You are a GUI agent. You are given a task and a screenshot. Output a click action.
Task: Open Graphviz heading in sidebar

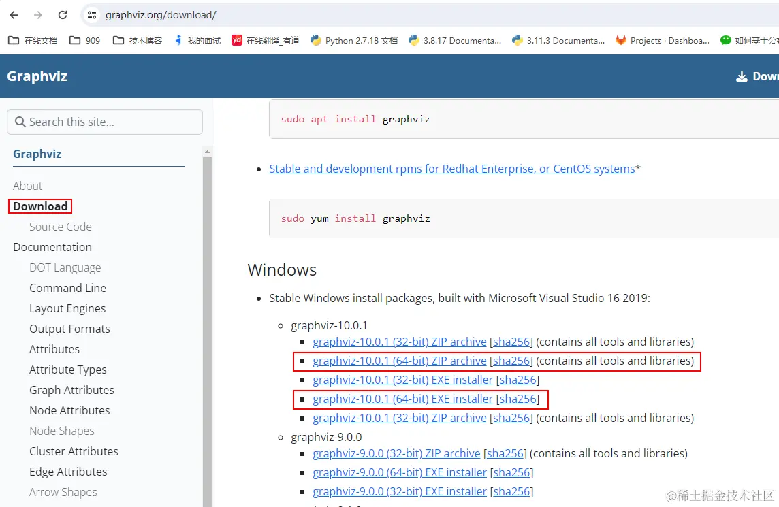37,154
